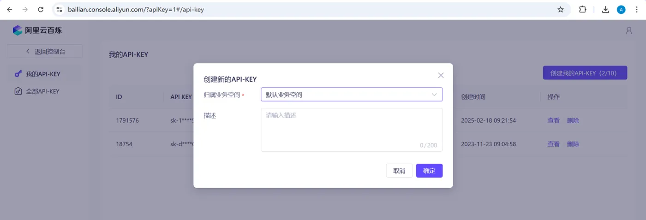The image size is (646, 220).
Task: Open 全部API-KEY menu item
Action: pos(43,91)
